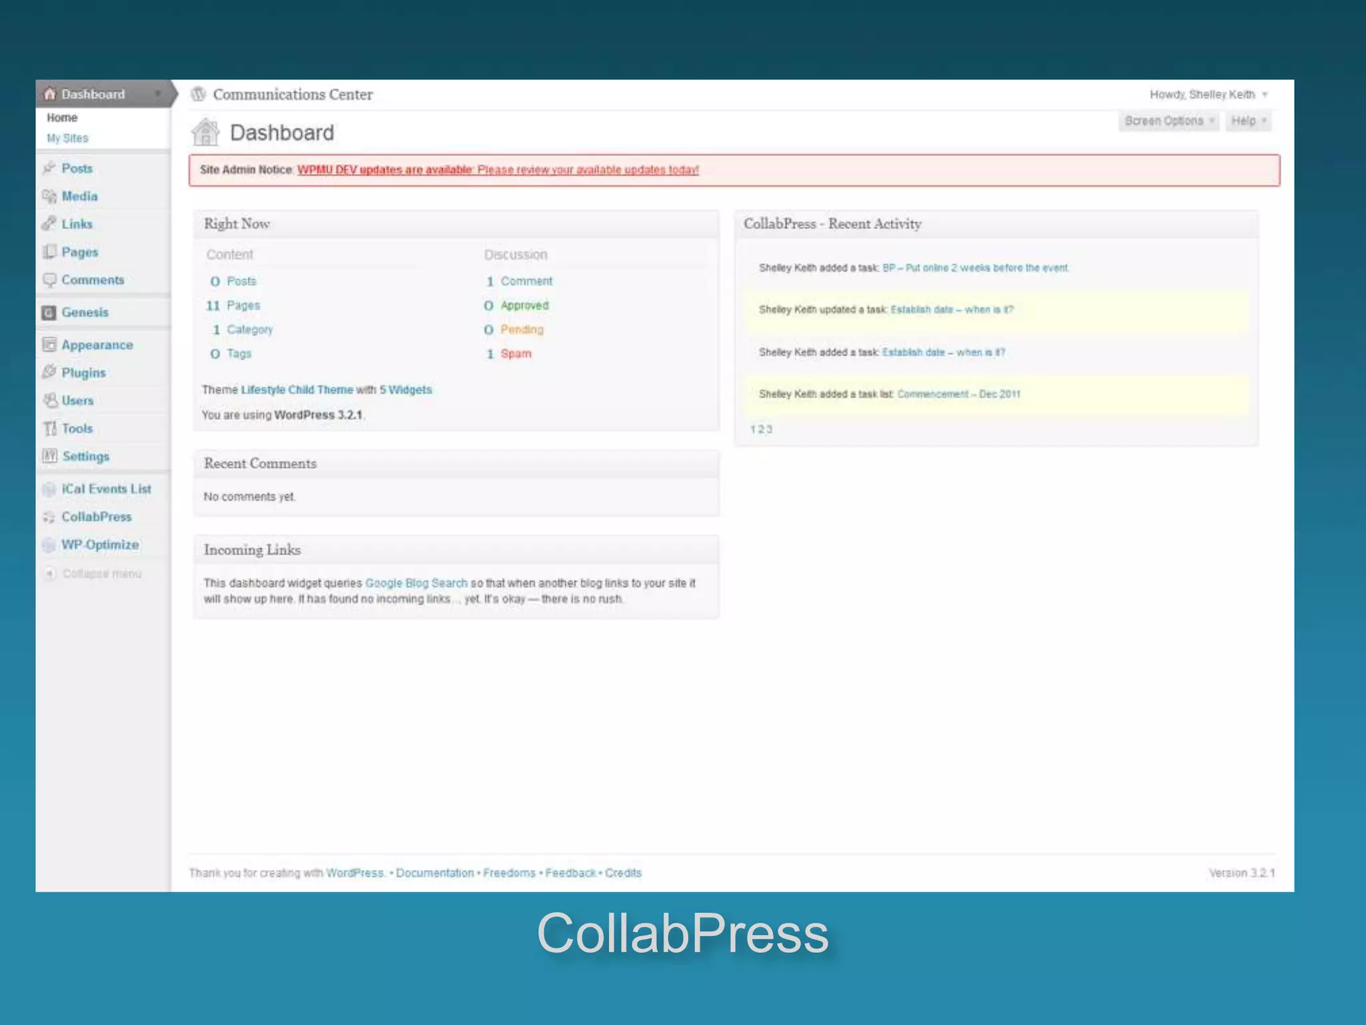Click the Tags link in Right Now
This screenshot has width=1366, height=1025.
pos(239,353)
